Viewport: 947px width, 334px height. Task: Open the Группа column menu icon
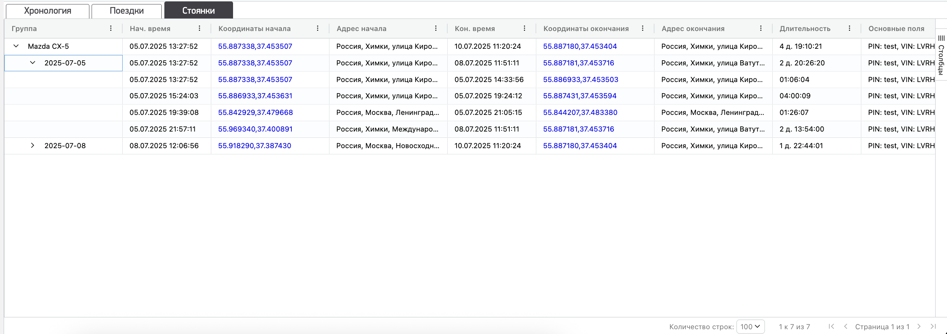tap(111, 28)
